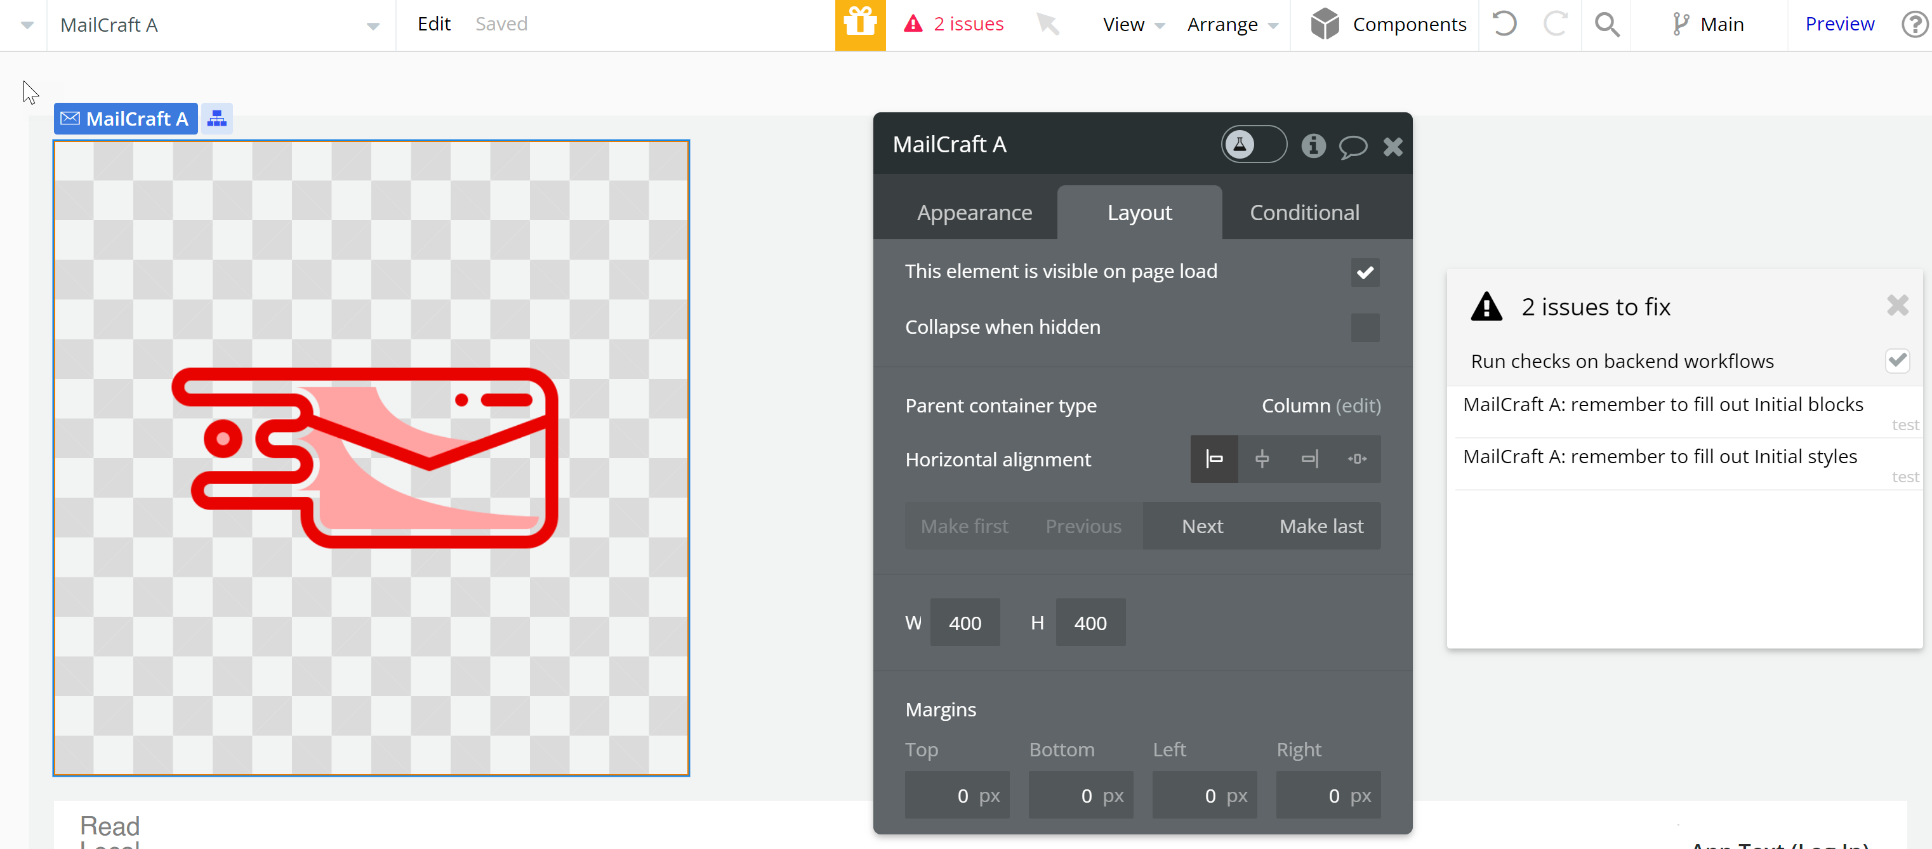Viewport: 1932px width, 849px height.
Task: Toggle Run checks on backend workflows
Action: click(x=1896, y=361)
